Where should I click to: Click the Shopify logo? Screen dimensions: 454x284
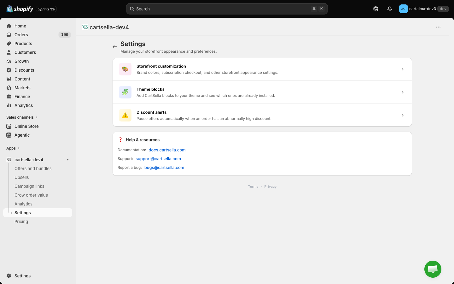point(20,9)
